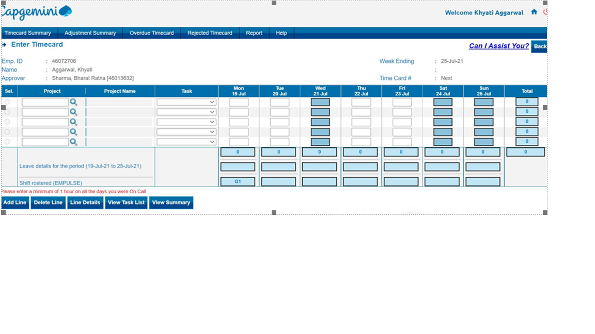Choose the fifth line radio button

[7, 142]
